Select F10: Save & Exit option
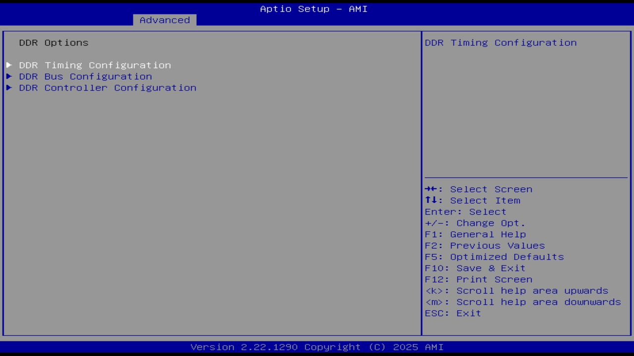 [475, 268]
